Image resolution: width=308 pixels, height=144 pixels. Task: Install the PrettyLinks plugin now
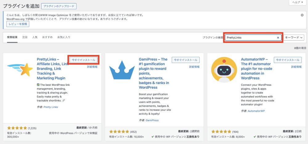coord(83,60)
